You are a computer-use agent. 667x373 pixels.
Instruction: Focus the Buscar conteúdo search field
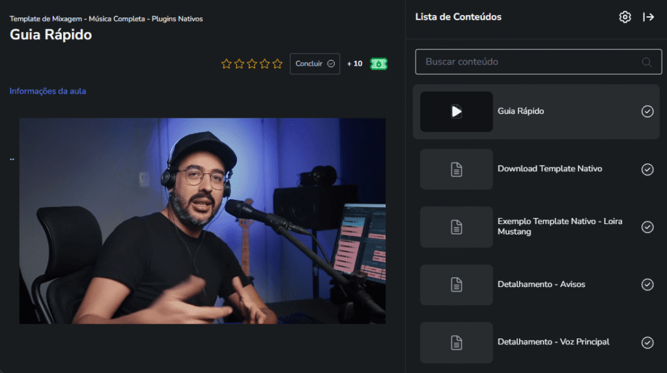click(539, 62)
